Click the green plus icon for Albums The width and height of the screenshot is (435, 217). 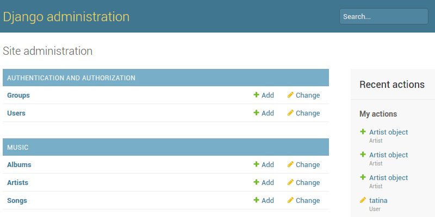pos(256,164)
